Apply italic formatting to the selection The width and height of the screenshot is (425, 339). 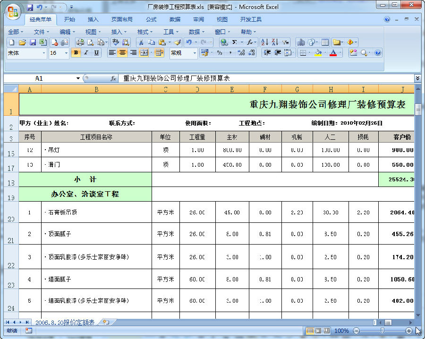click(x=85, y=52)
